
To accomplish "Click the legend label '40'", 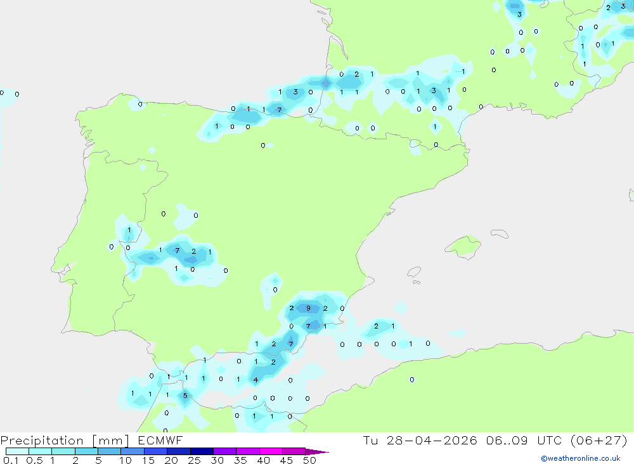I will coord(263,460).
